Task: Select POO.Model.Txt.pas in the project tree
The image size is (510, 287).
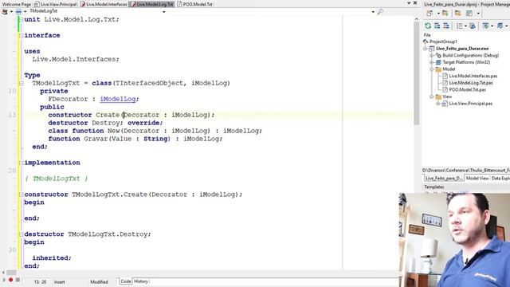Action: pos(468,89)
